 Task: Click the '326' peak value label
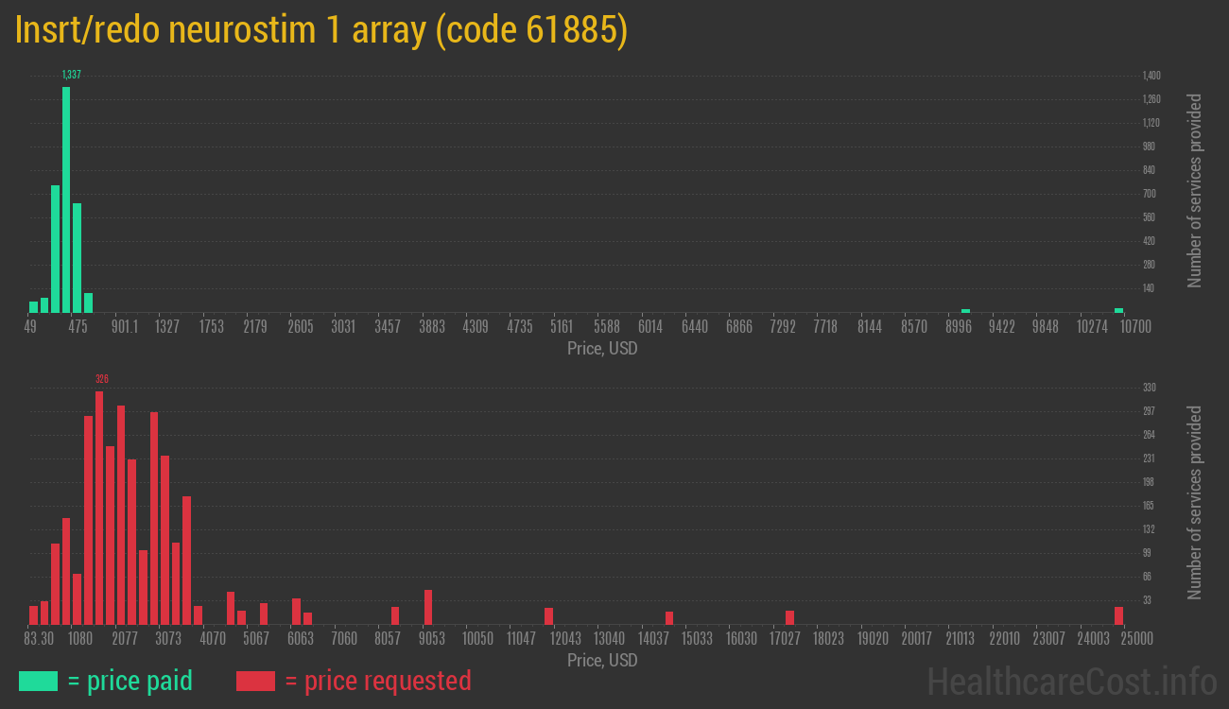pos(102,379)
